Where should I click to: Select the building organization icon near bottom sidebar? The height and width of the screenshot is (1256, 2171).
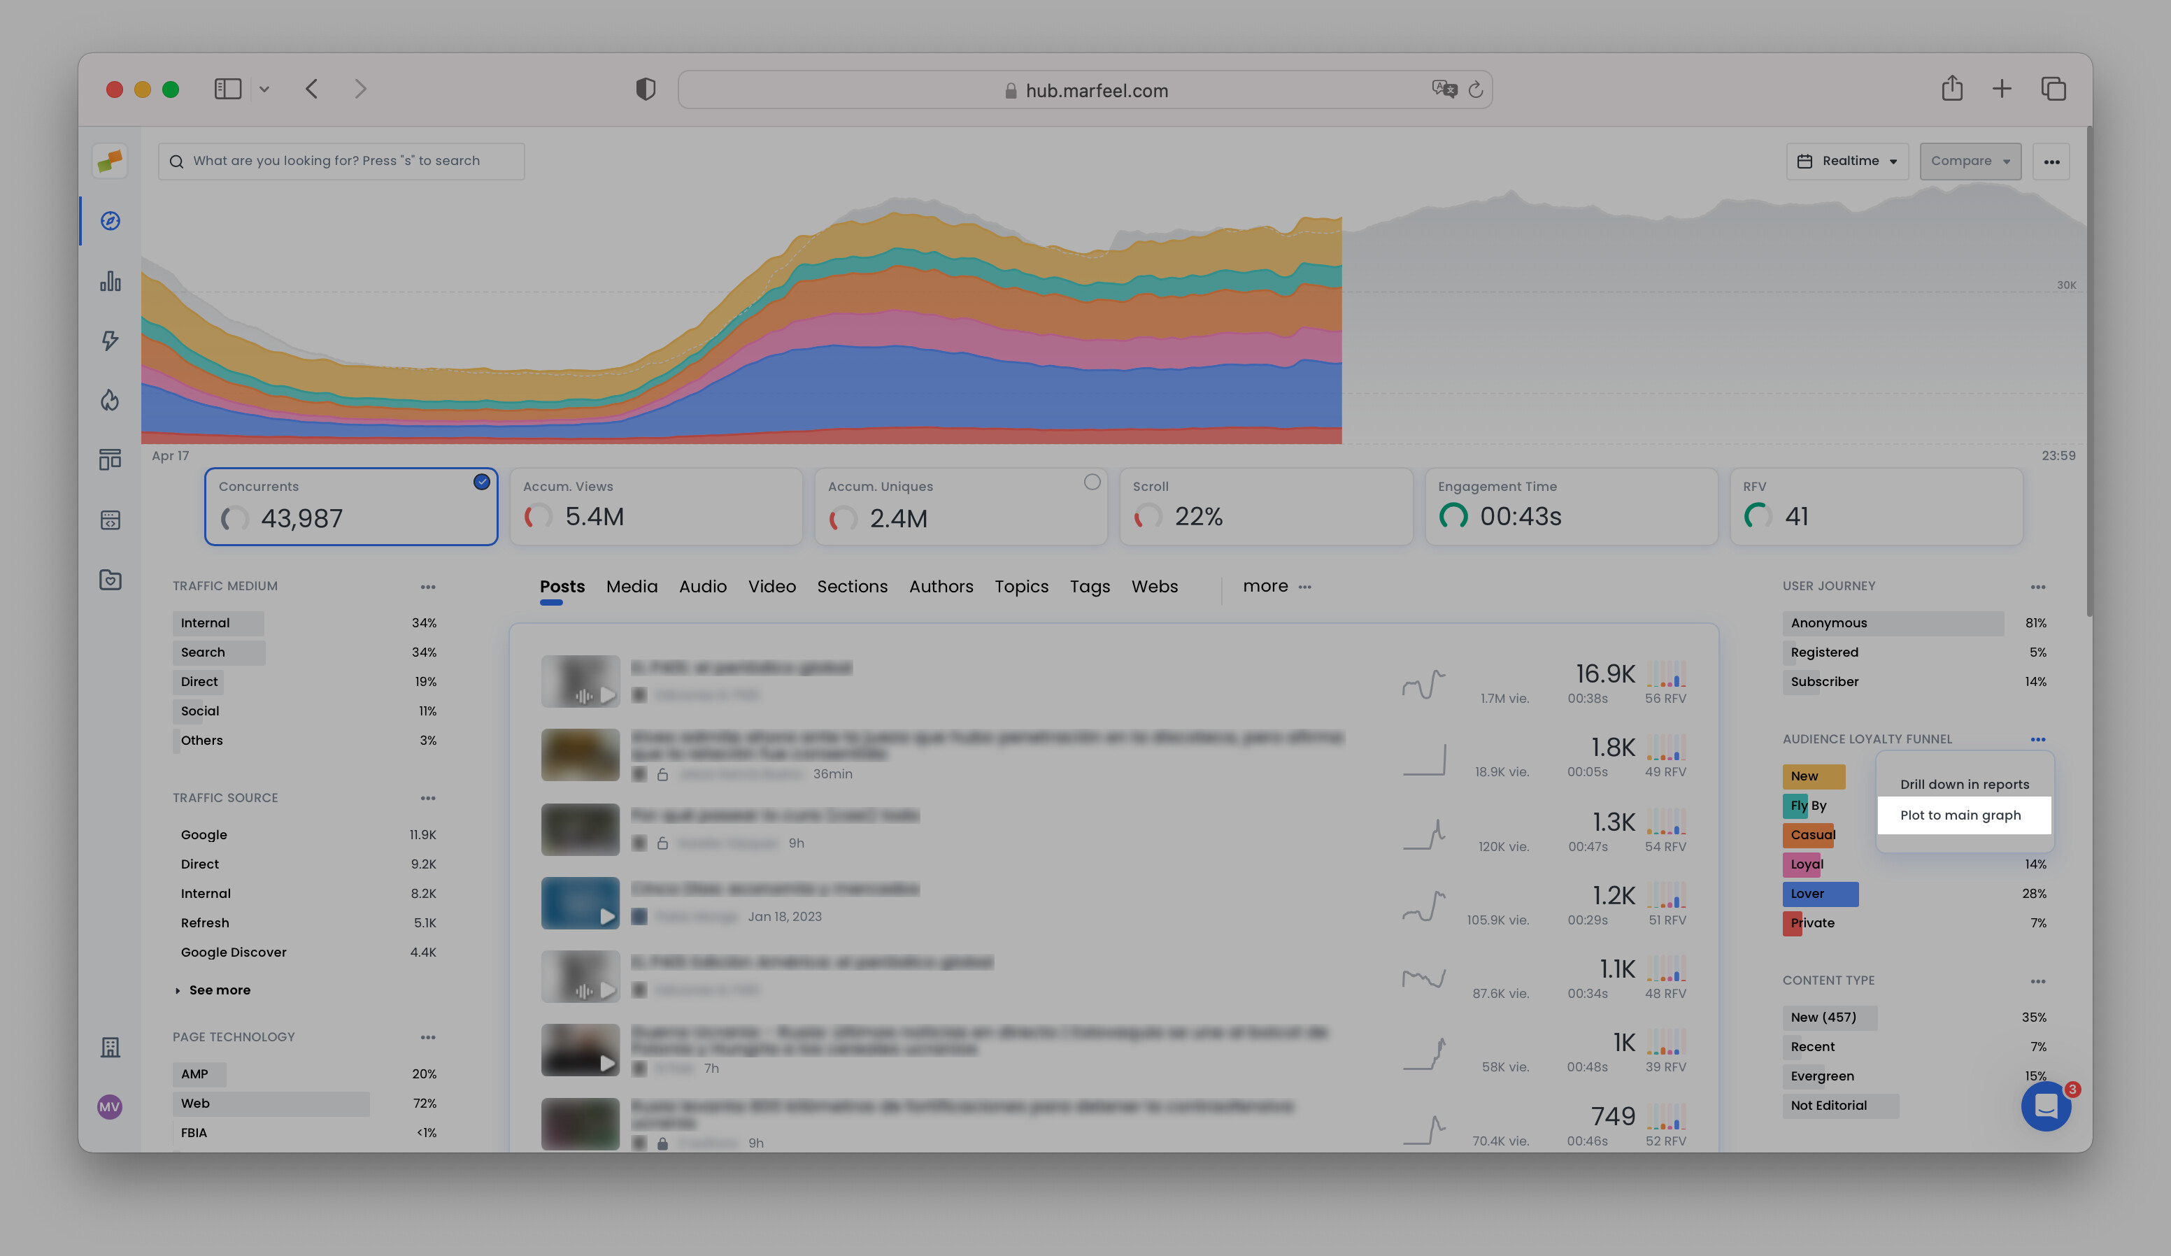coord(111,1047)
